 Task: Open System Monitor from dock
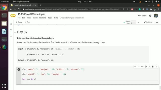point(4,39)
